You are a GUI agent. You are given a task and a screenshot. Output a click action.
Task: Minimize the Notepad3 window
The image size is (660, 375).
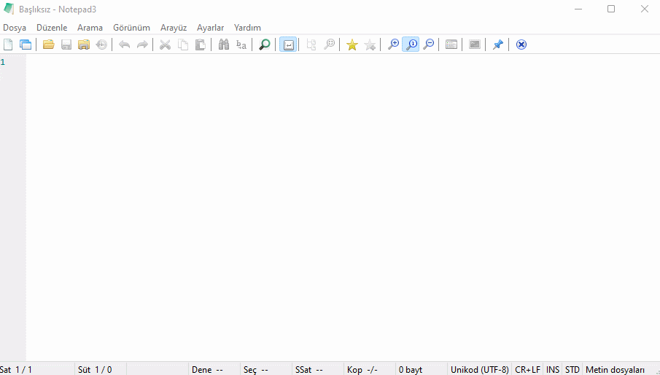click(578, 9)
